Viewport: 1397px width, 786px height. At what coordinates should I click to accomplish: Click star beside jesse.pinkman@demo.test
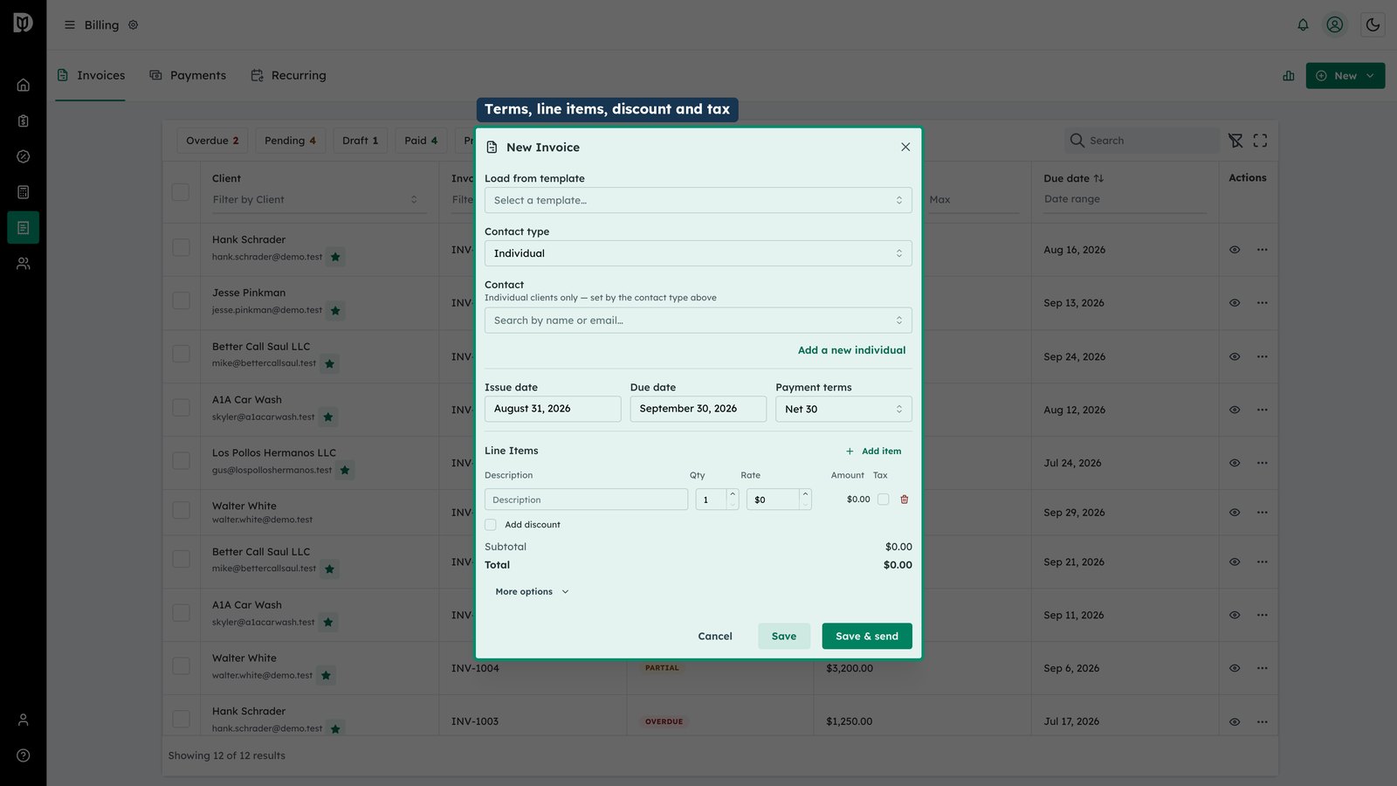pyautogui.click(x=335, y=310)
